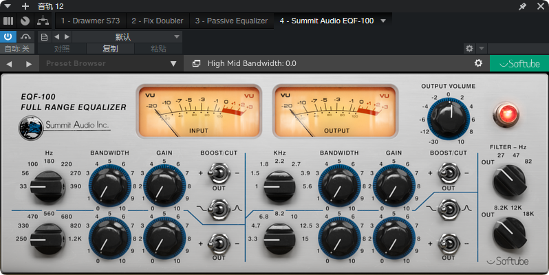Screen dimensions: 549x275
Task: Toggle the plugin power bypass button
Action: (8, 36)
